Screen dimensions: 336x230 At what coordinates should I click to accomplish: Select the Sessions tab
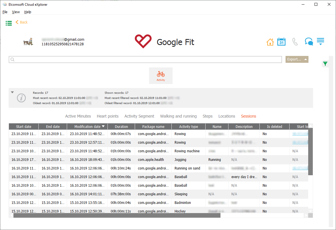248,116
